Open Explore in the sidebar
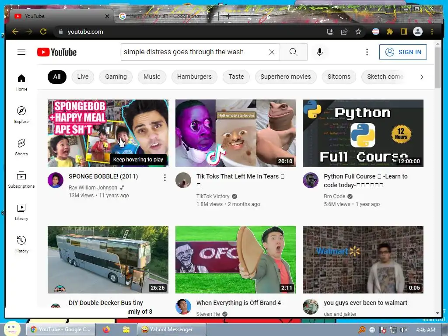Image resolution: width=448 pixels, height=336 pixels. point(21,115)
